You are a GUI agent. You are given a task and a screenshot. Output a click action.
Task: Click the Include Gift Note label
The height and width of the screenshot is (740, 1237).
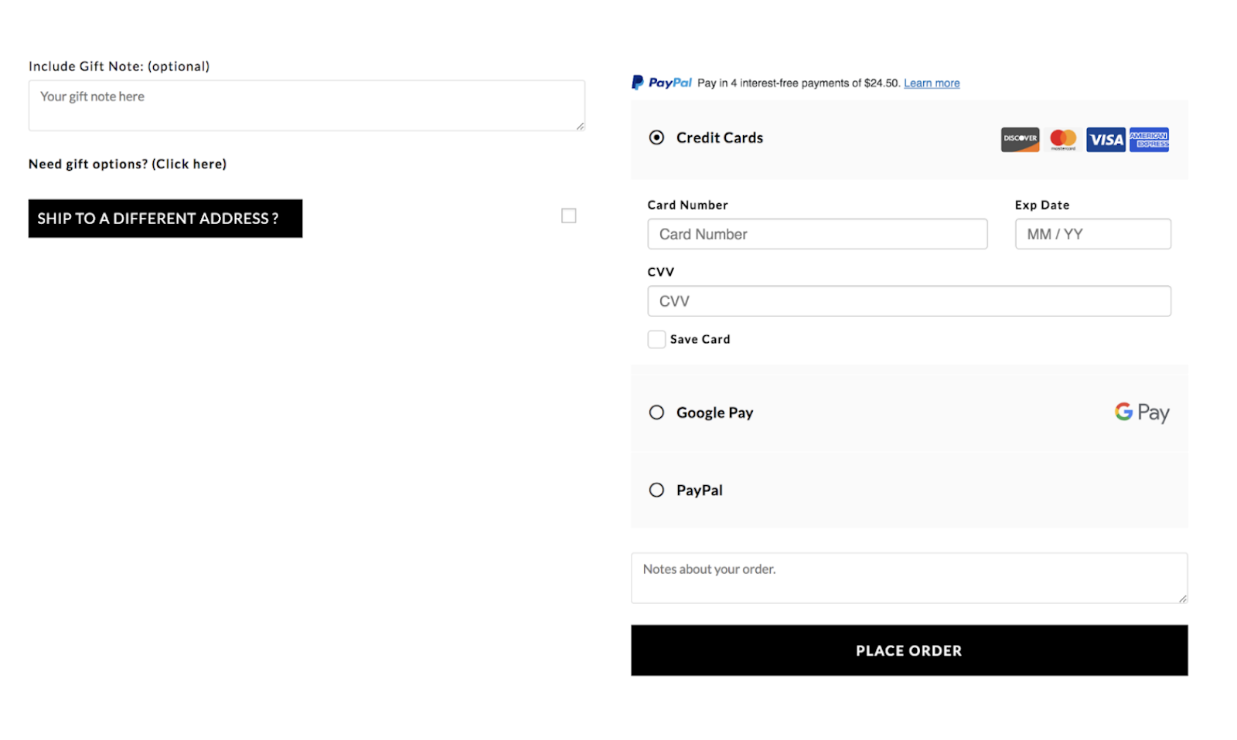pyautogui.click(x=119, y=66)
